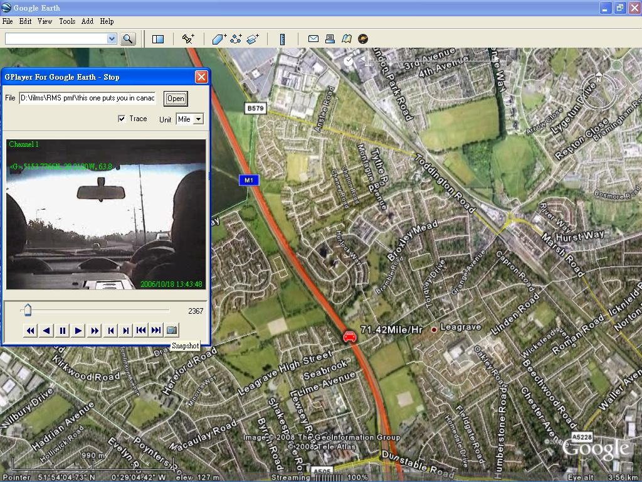Click the north compass navigation ring
Screen dimensions: 642x482
click(x=599, y=91)
